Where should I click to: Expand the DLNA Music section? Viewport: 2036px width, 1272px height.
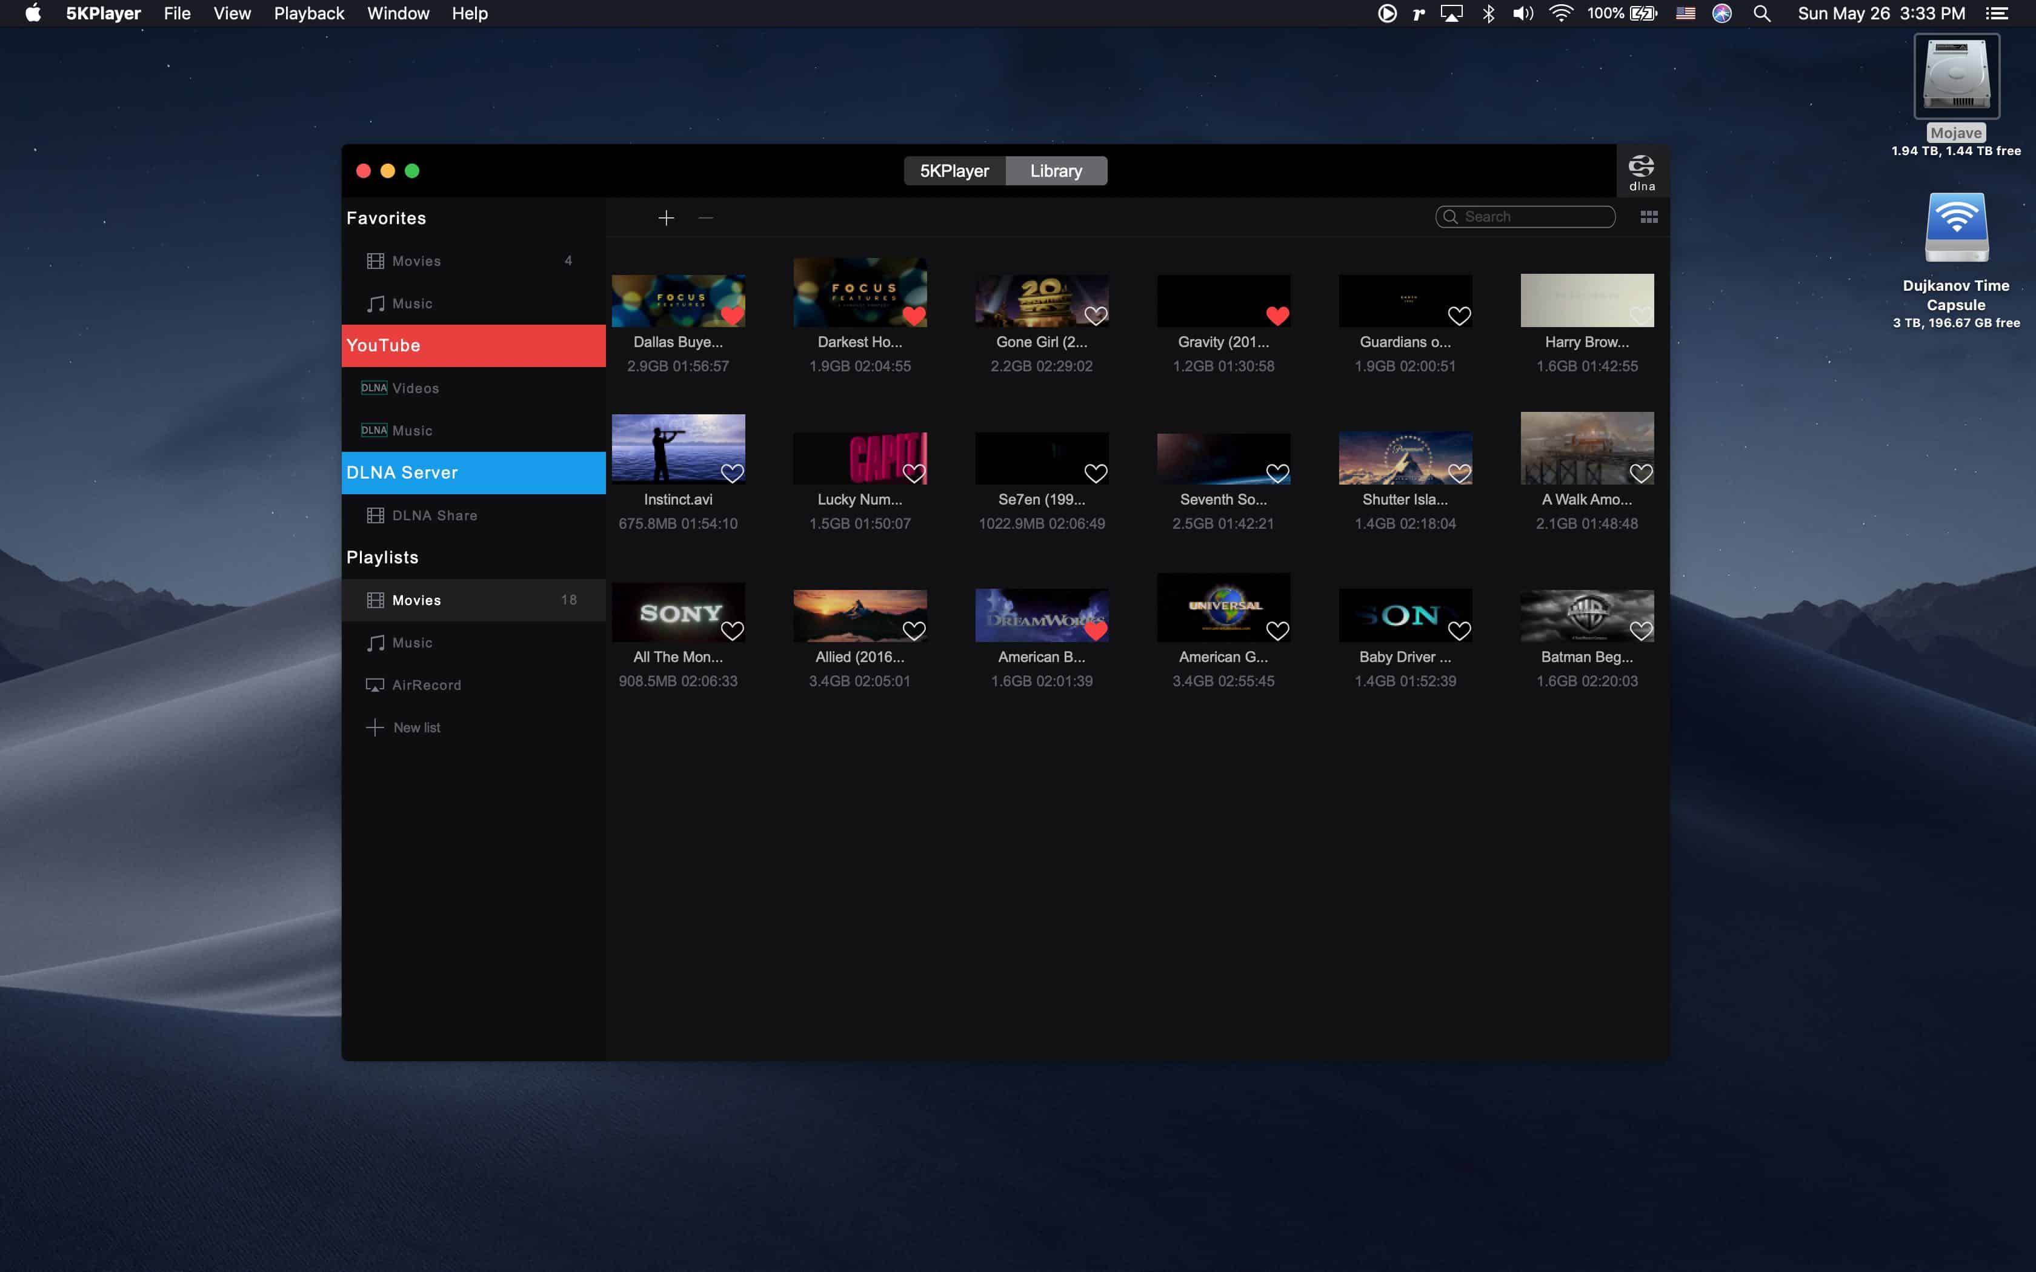(x=412, y=429)
